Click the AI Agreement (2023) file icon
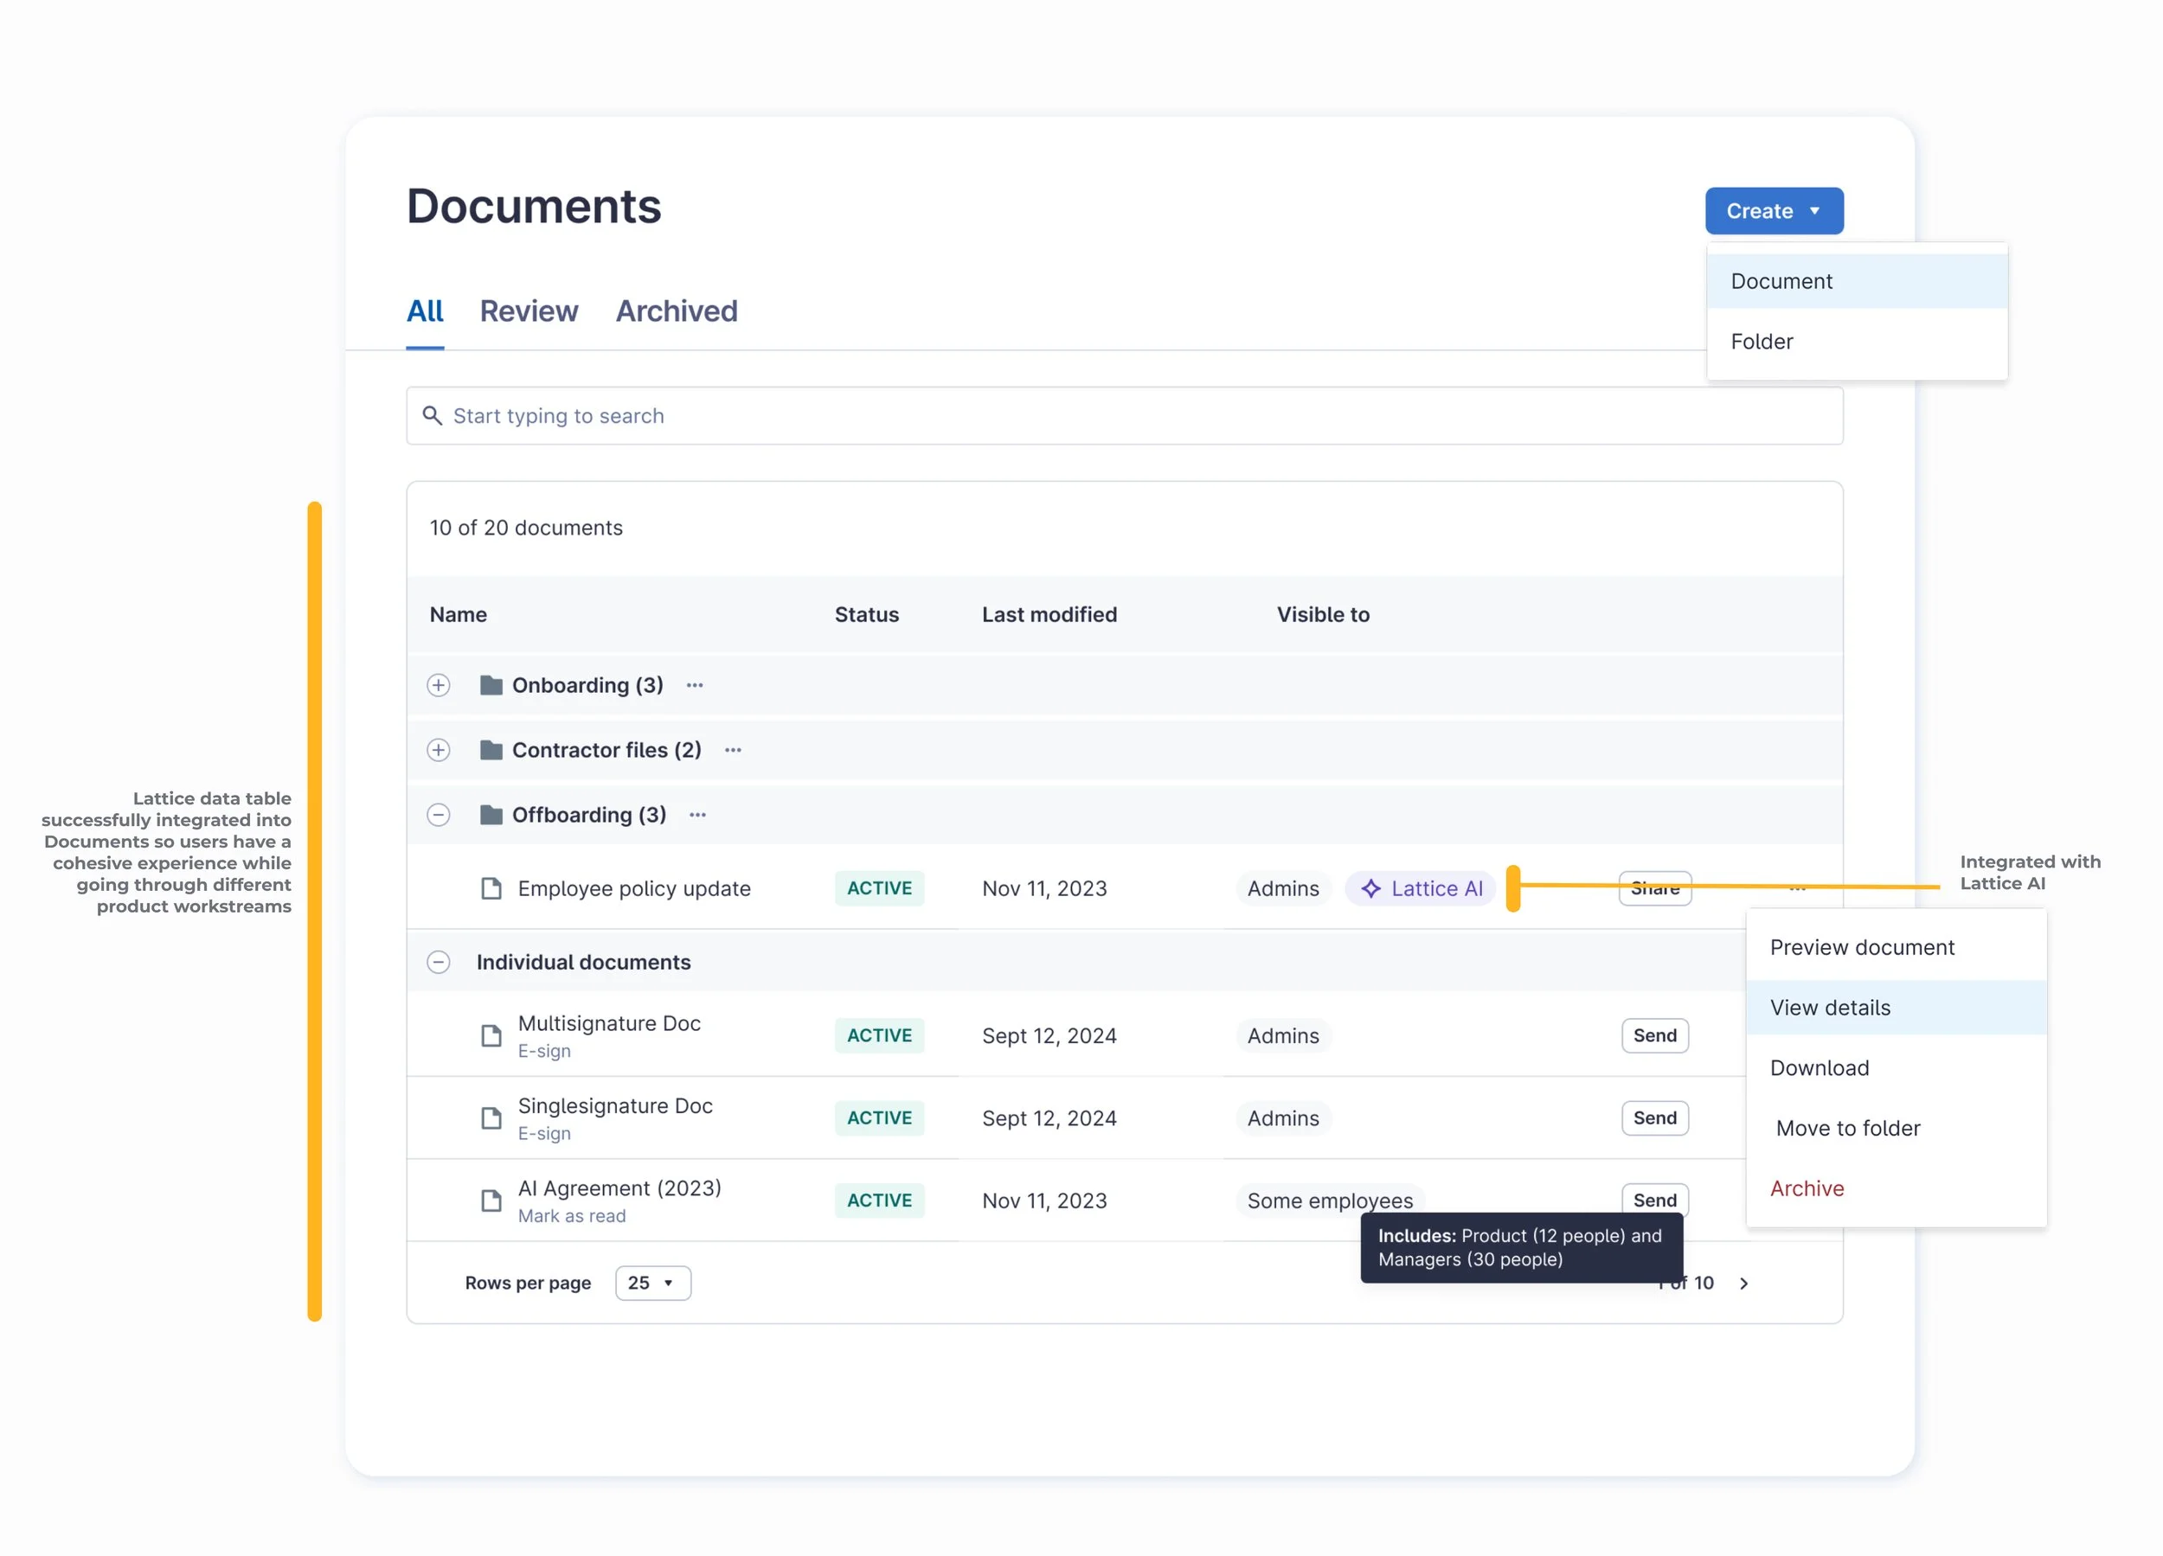The height and width of the screenshot is (1556, 2163). (x=491, y=1201)
